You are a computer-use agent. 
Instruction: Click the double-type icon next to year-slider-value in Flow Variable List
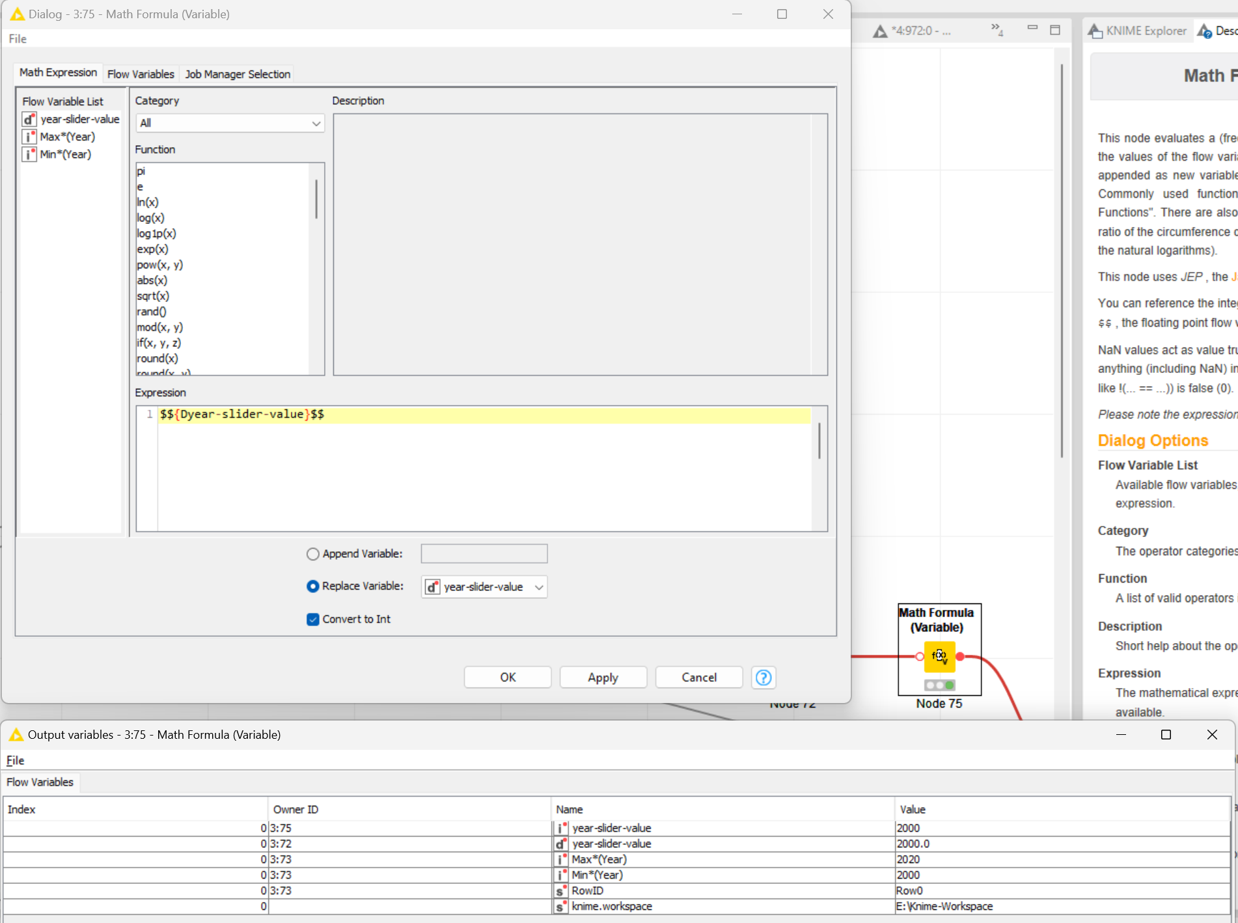click(29, 119)
